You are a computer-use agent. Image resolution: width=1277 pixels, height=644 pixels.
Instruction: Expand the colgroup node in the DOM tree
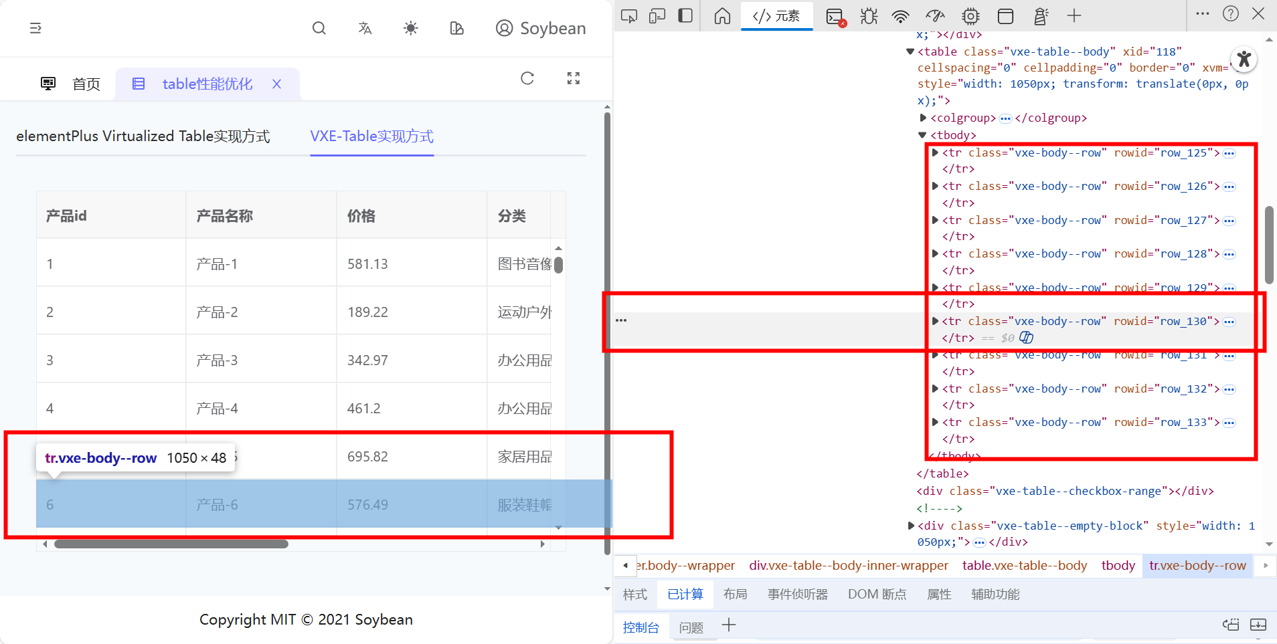click(922, 118)
